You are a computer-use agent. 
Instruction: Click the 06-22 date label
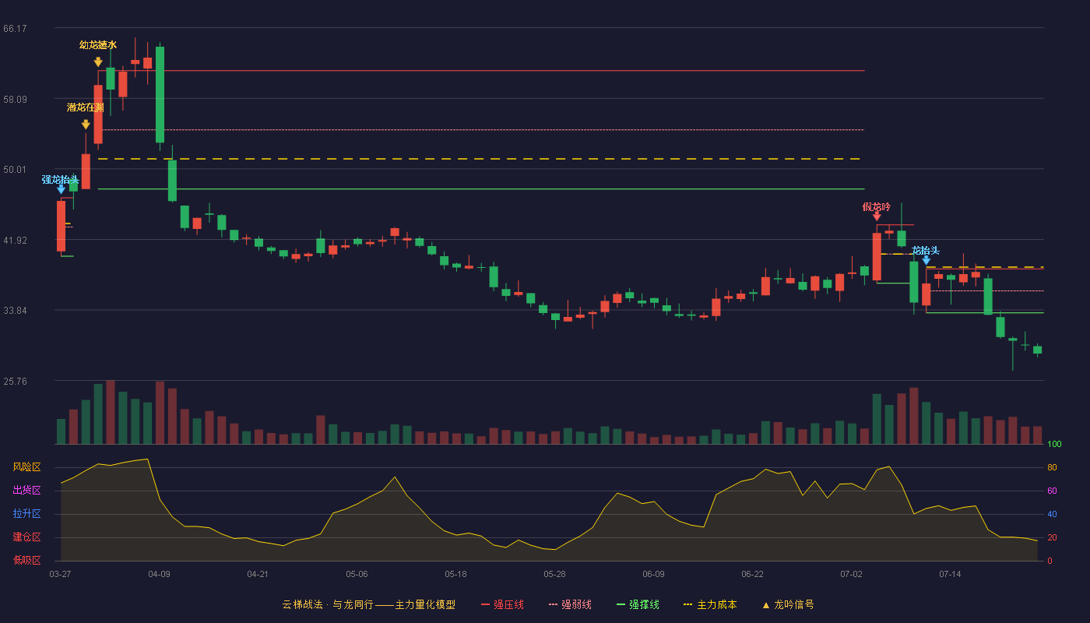click(752, 574)
